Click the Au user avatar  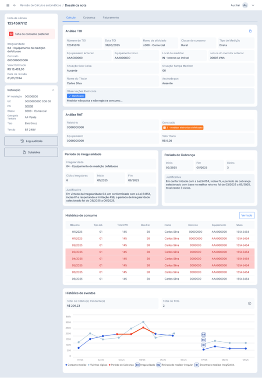coord(245,5)
